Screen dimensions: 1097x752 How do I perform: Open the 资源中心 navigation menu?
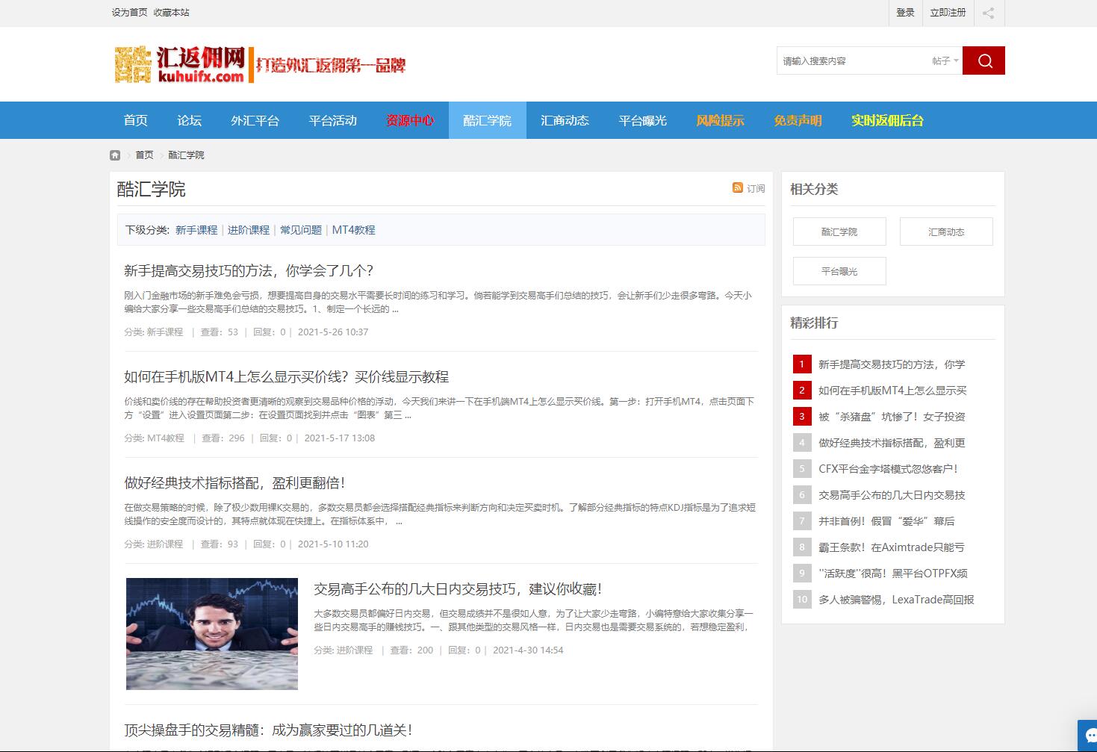tap(410, 120)
